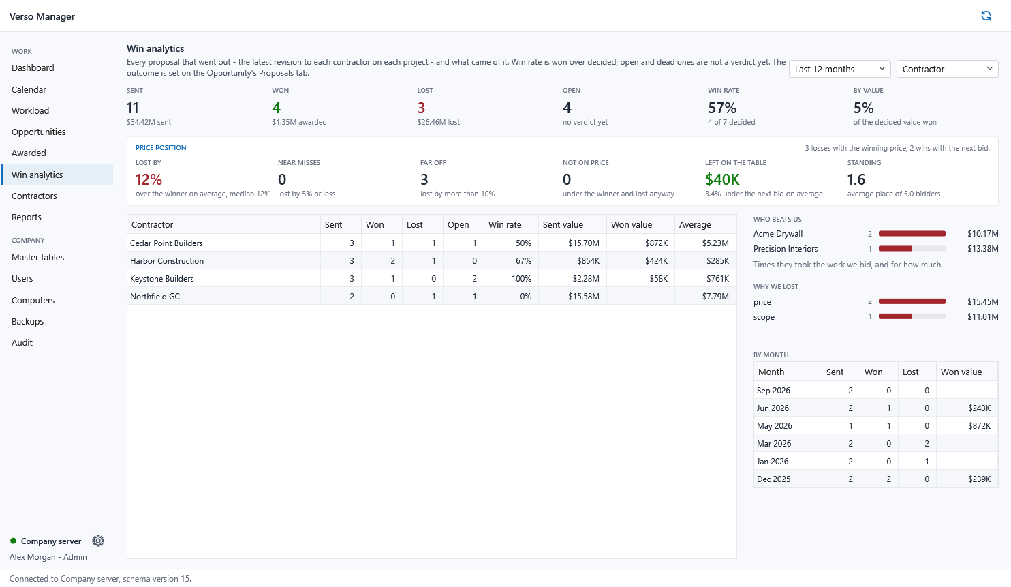Viewport: 1011px width, 587px height.
Task: Sort contractor table by Average header
Action: [705, 224]
